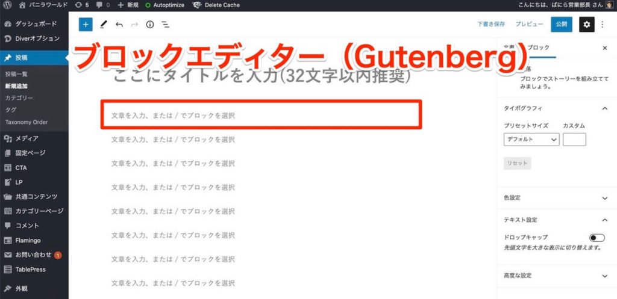
Task: Open the updates indicator showing 5
Action: (82, 5)
